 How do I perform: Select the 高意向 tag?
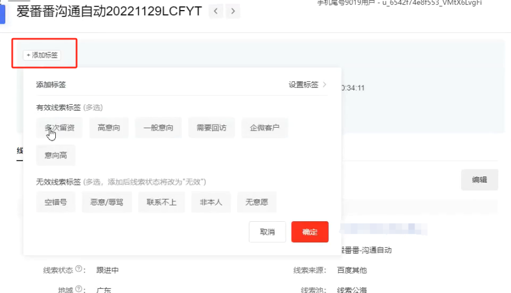(x=109, y=128)
